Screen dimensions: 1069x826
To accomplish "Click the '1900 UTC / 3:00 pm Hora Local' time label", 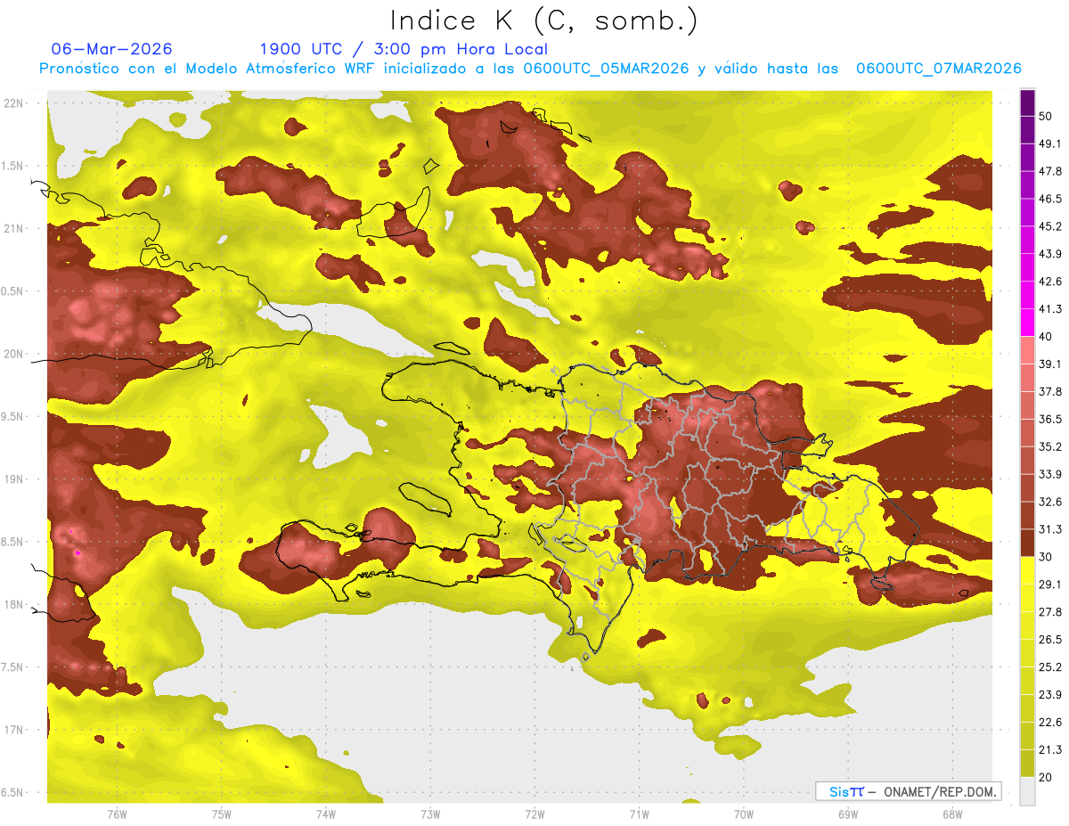I will click(x=404, y=49).
